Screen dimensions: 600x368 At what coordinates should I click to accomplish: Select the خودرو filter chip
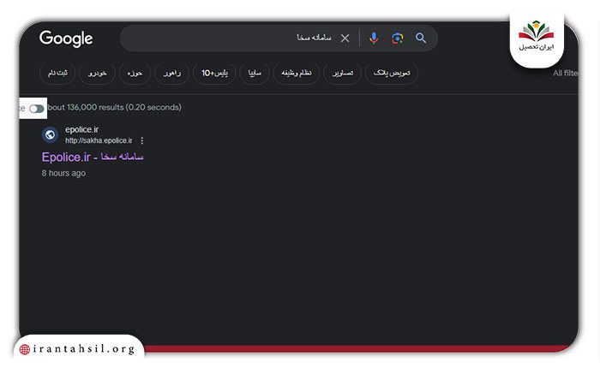[97, 73]
